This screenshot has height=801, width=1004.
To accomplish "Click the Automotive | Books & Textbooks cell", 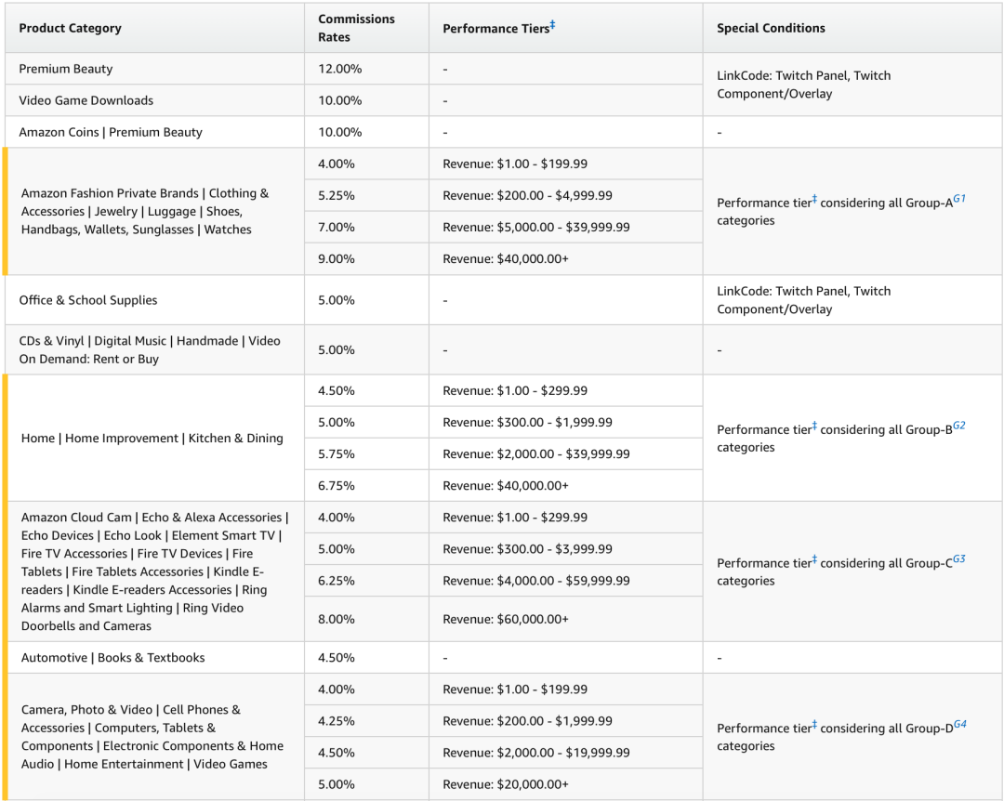I will 155,658.
